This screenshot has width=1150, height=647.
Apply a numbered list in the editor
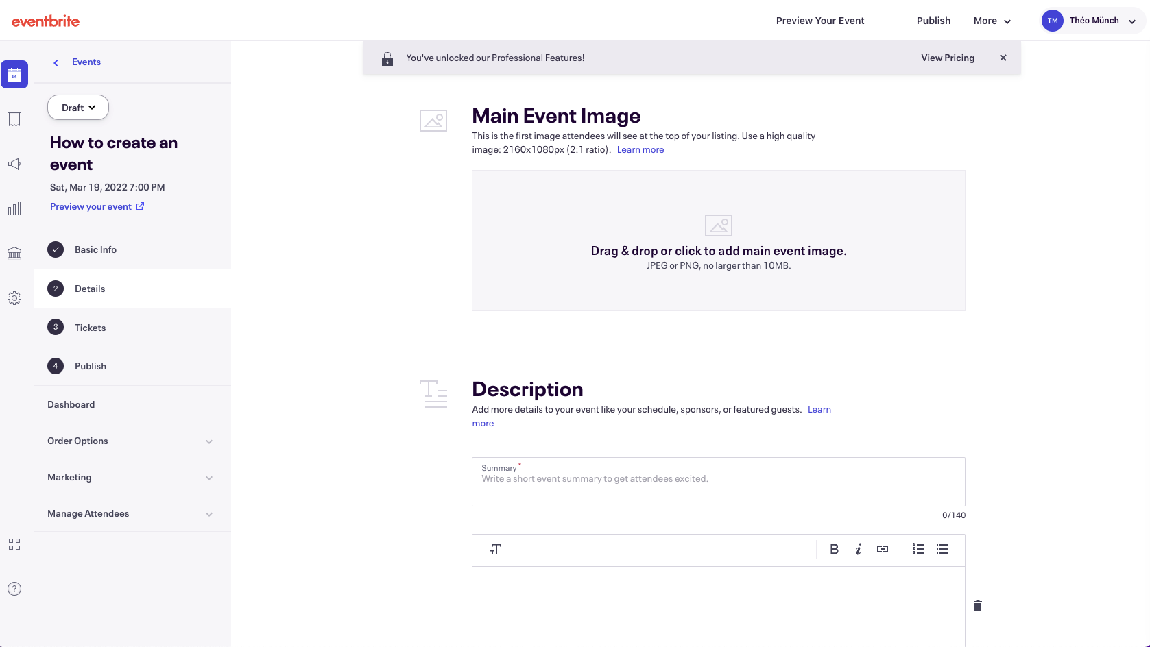(x=918, y=549)
